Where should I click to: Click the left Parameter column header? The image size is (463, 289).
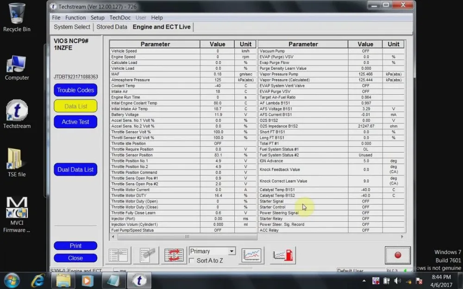pos(155,44)
